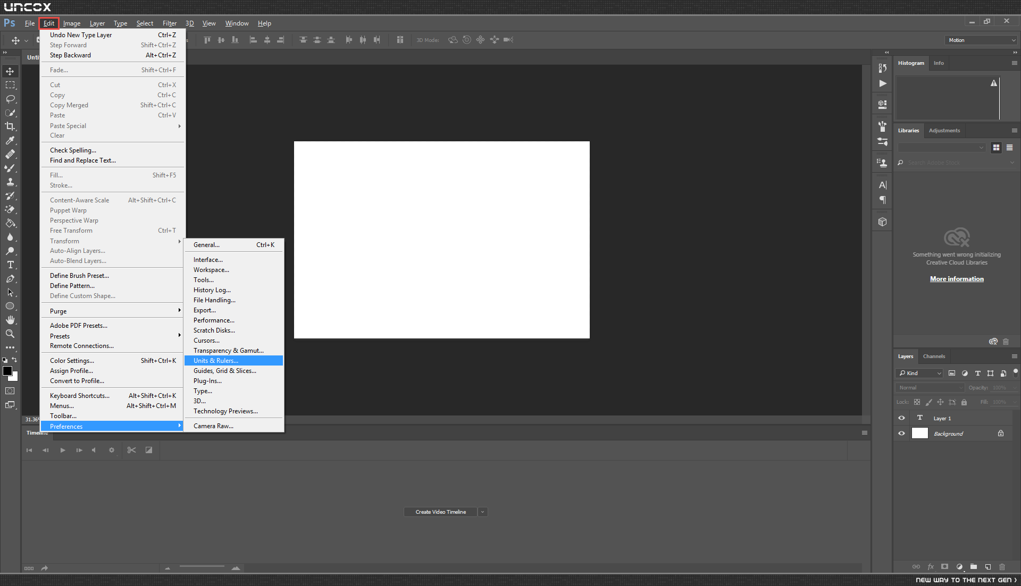The image size is (1021, 586).
Task: Select the Pen tool
Action: point(10,278)
